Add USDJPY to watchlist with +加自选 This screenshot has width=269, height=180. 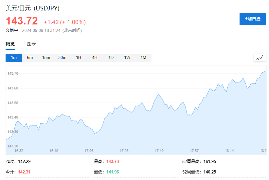(253, 19)
